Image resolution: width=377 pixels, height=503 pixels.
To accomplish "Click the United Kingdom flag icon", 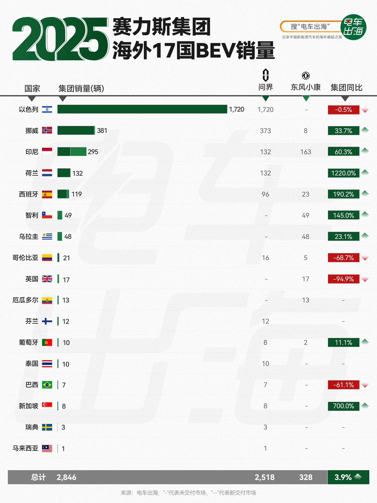I will tap(47, 279).
